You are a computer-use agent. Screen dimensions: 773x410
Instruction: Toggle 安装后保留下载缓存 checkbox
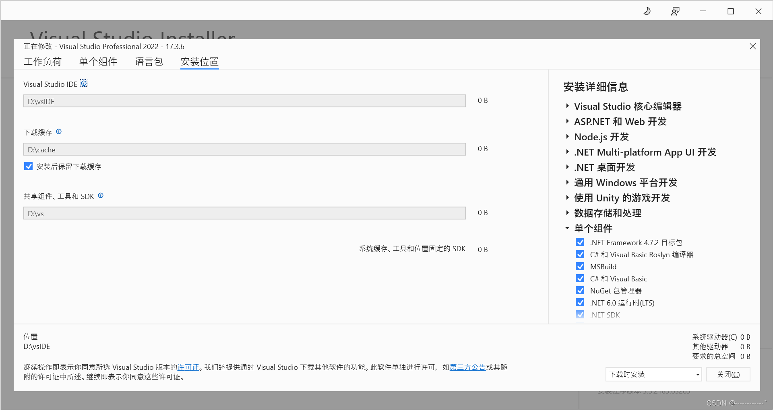tap(28, 166)
